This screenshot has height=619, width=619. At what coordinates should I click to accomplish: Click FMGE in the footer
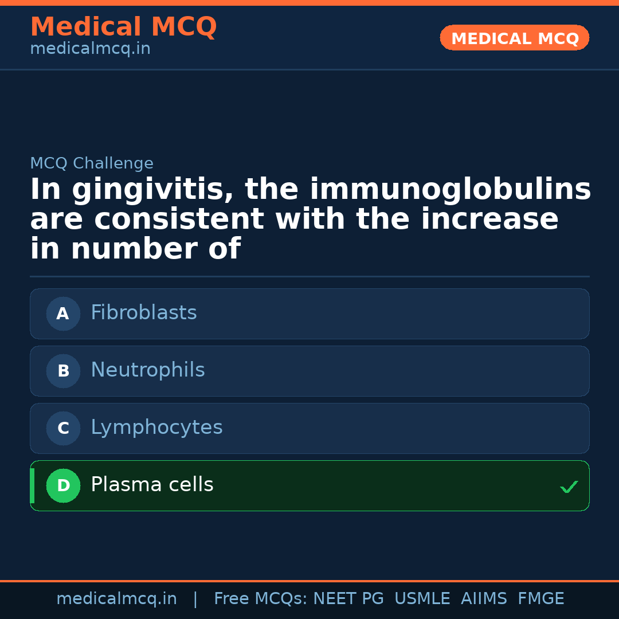[540, 599]
